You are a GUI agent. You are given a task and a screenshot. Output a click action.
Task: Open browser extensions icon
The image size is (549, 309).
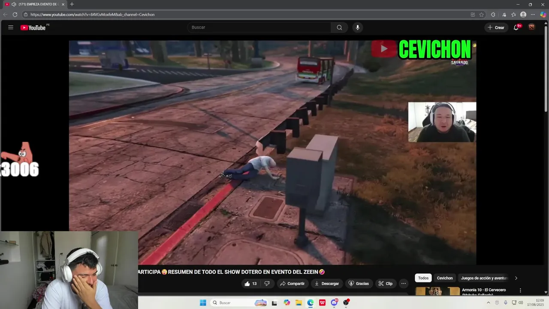tap(493, 15)
